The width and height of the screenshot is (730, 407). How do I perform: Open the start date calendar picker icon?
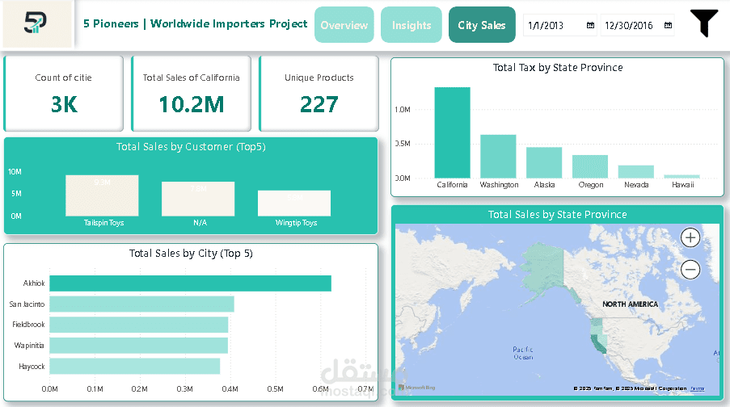(x=590, y=25)
